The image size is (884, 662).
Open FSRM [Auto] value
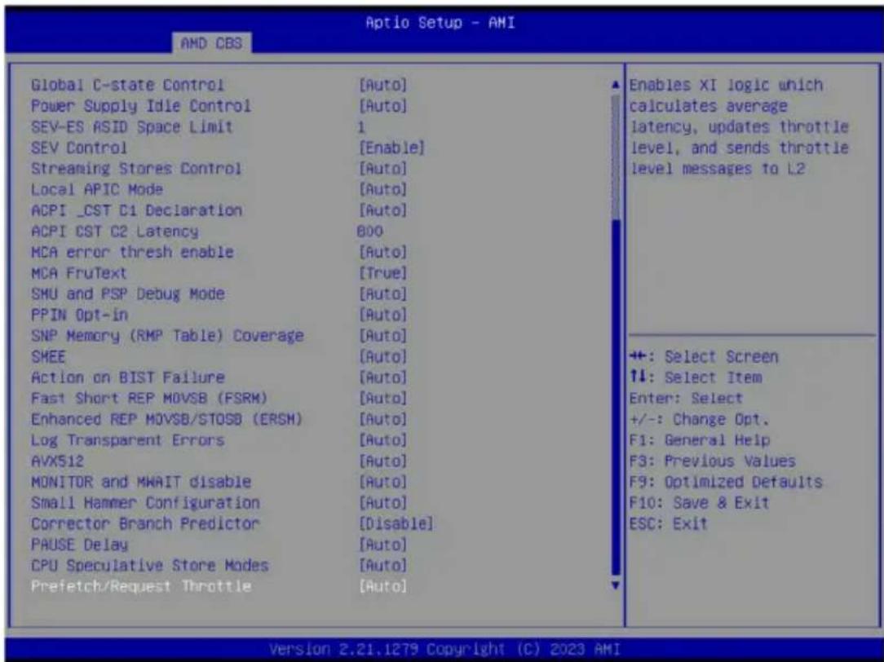coord(382,399)
